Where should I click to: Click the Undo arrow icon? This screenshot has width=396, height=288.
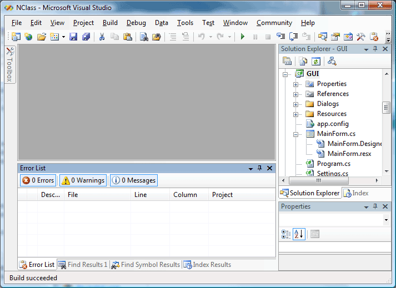(201, 37)
